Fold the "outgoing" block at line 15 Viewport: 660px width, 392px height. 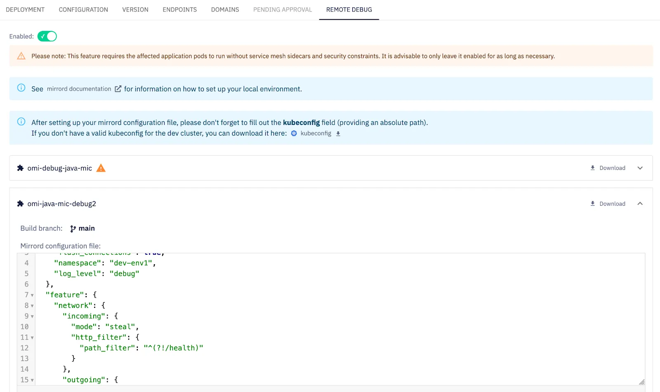32,380
